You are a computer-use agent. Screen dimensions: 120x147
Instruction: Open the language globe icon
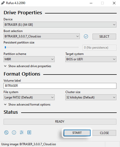pyautogui.click(x=6, y=133)
